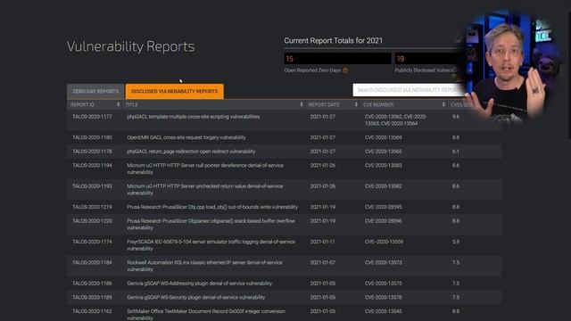571x321 pixels.
Task: Click the Publicly Disclosed count 19
Action: coord(429,59)
